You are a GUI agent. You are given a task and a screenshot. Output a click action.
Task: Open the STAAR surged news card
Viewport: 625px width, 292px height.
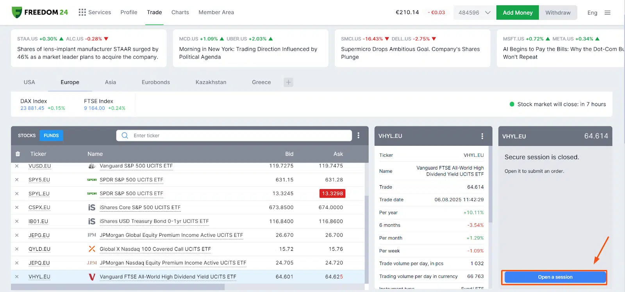89,48
